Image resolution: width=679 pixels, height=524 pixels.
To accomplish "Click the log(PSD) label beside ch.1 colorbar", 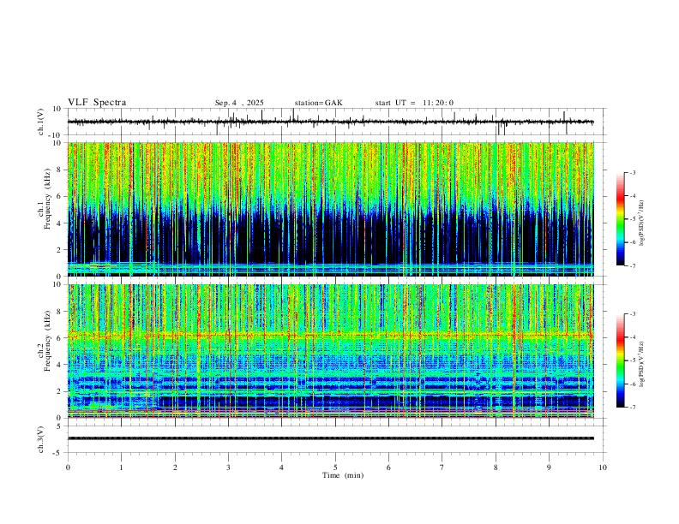I will [642, 223].
